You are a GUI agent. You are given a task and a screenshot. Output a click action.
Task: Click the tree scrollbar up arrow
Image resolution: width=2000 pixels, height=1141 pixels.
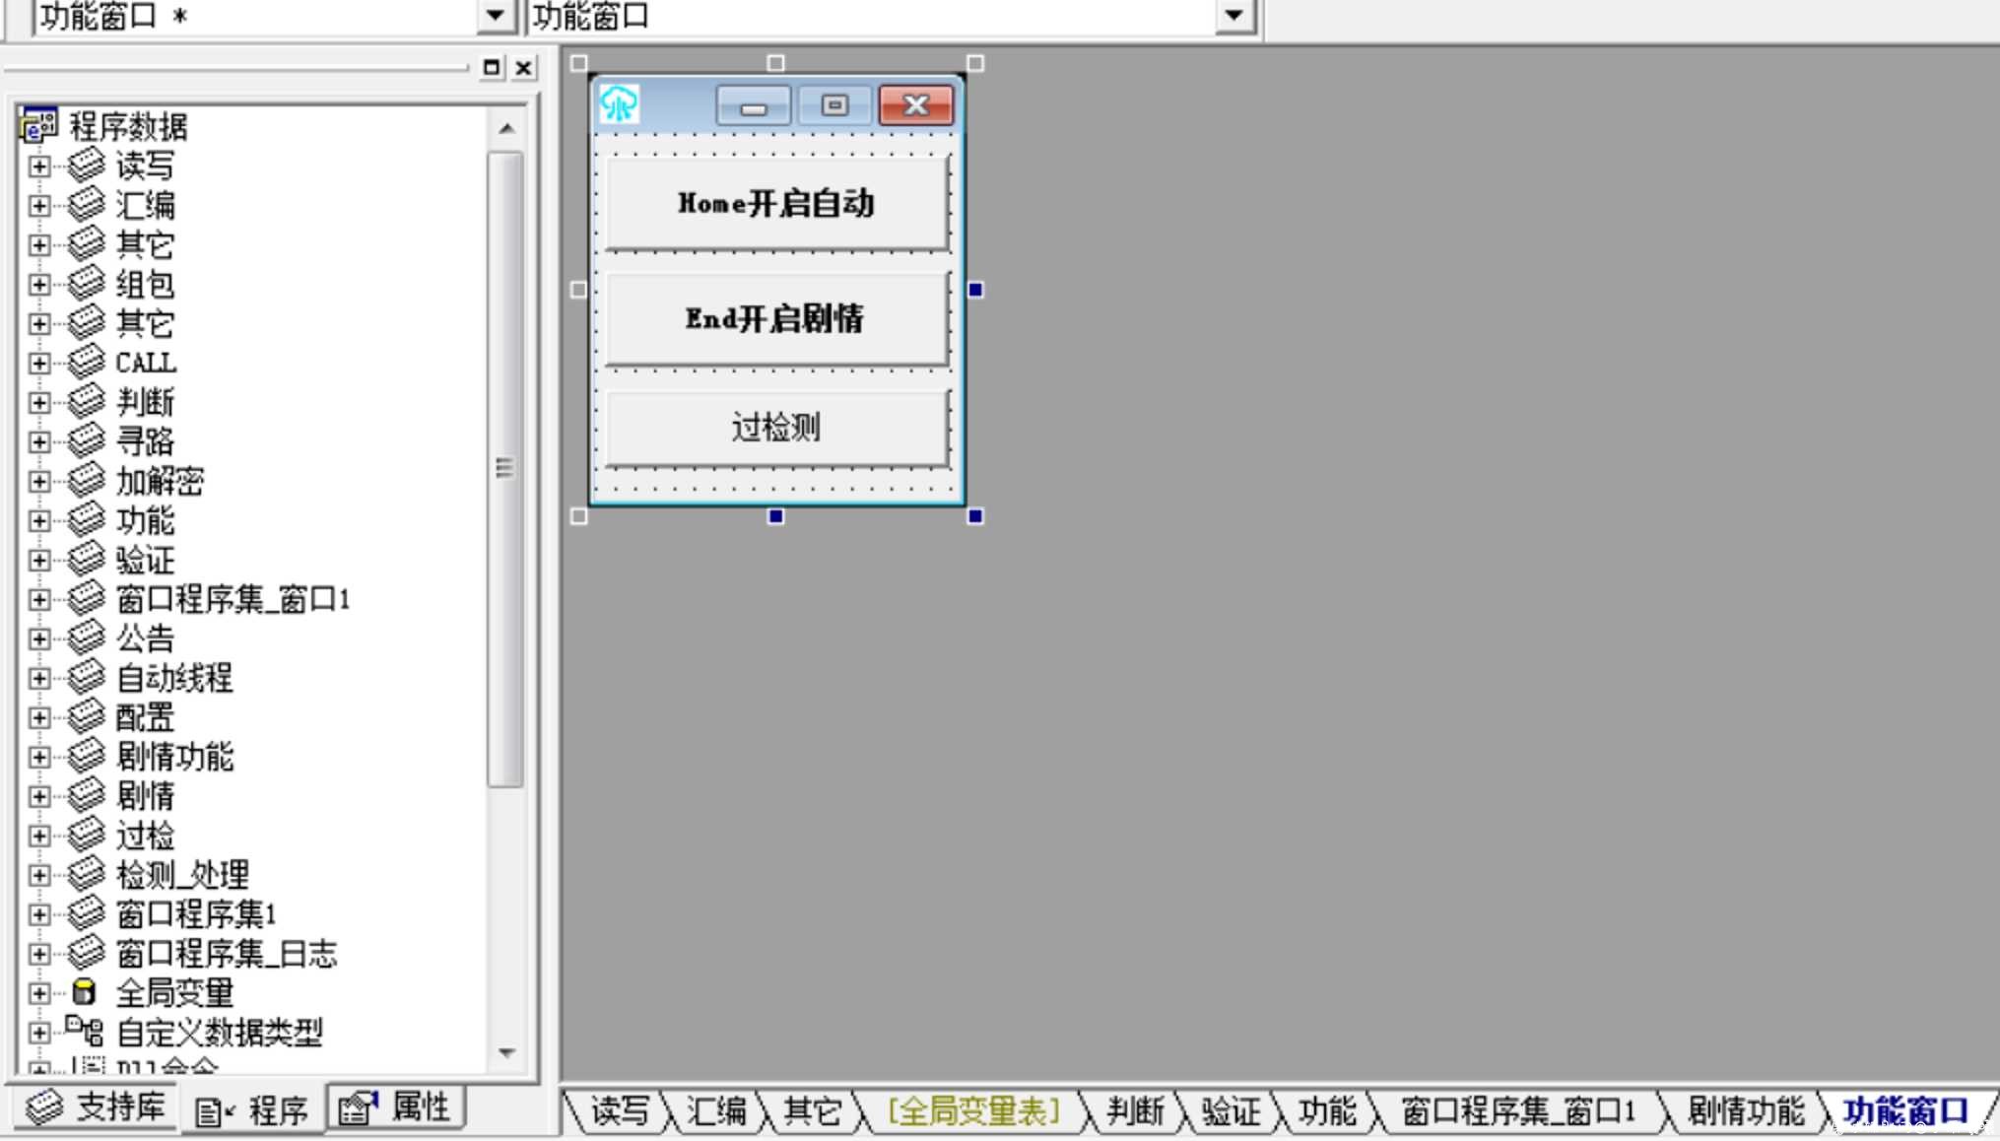click(x=506, y=128)
